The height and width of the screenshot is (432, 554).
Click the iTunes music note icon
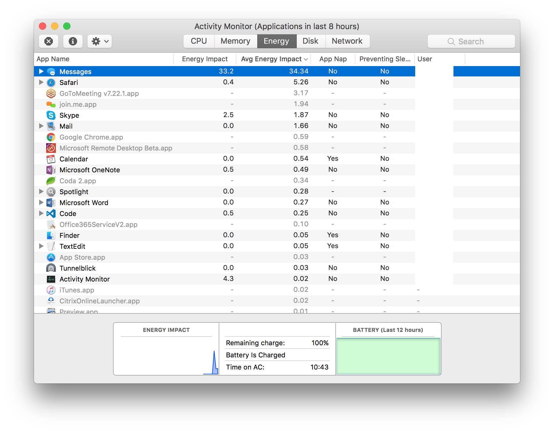(51, 290)
